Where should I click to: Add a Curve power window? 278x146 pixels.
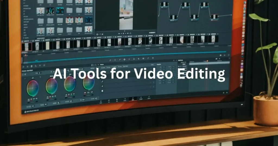120,66
